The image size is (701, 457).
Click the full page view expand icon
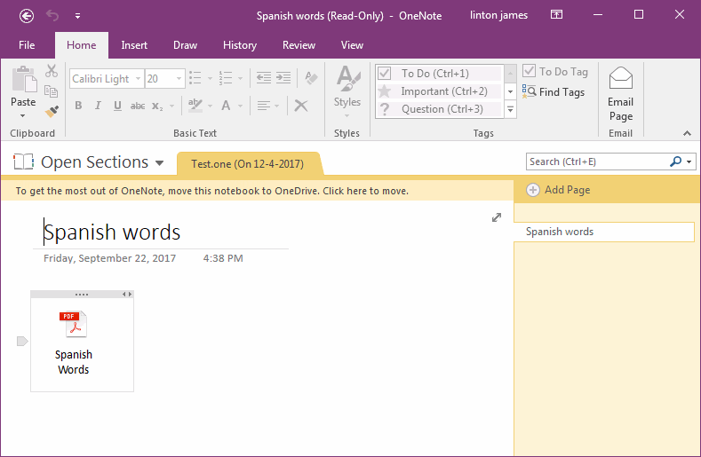tap(497, 217)
